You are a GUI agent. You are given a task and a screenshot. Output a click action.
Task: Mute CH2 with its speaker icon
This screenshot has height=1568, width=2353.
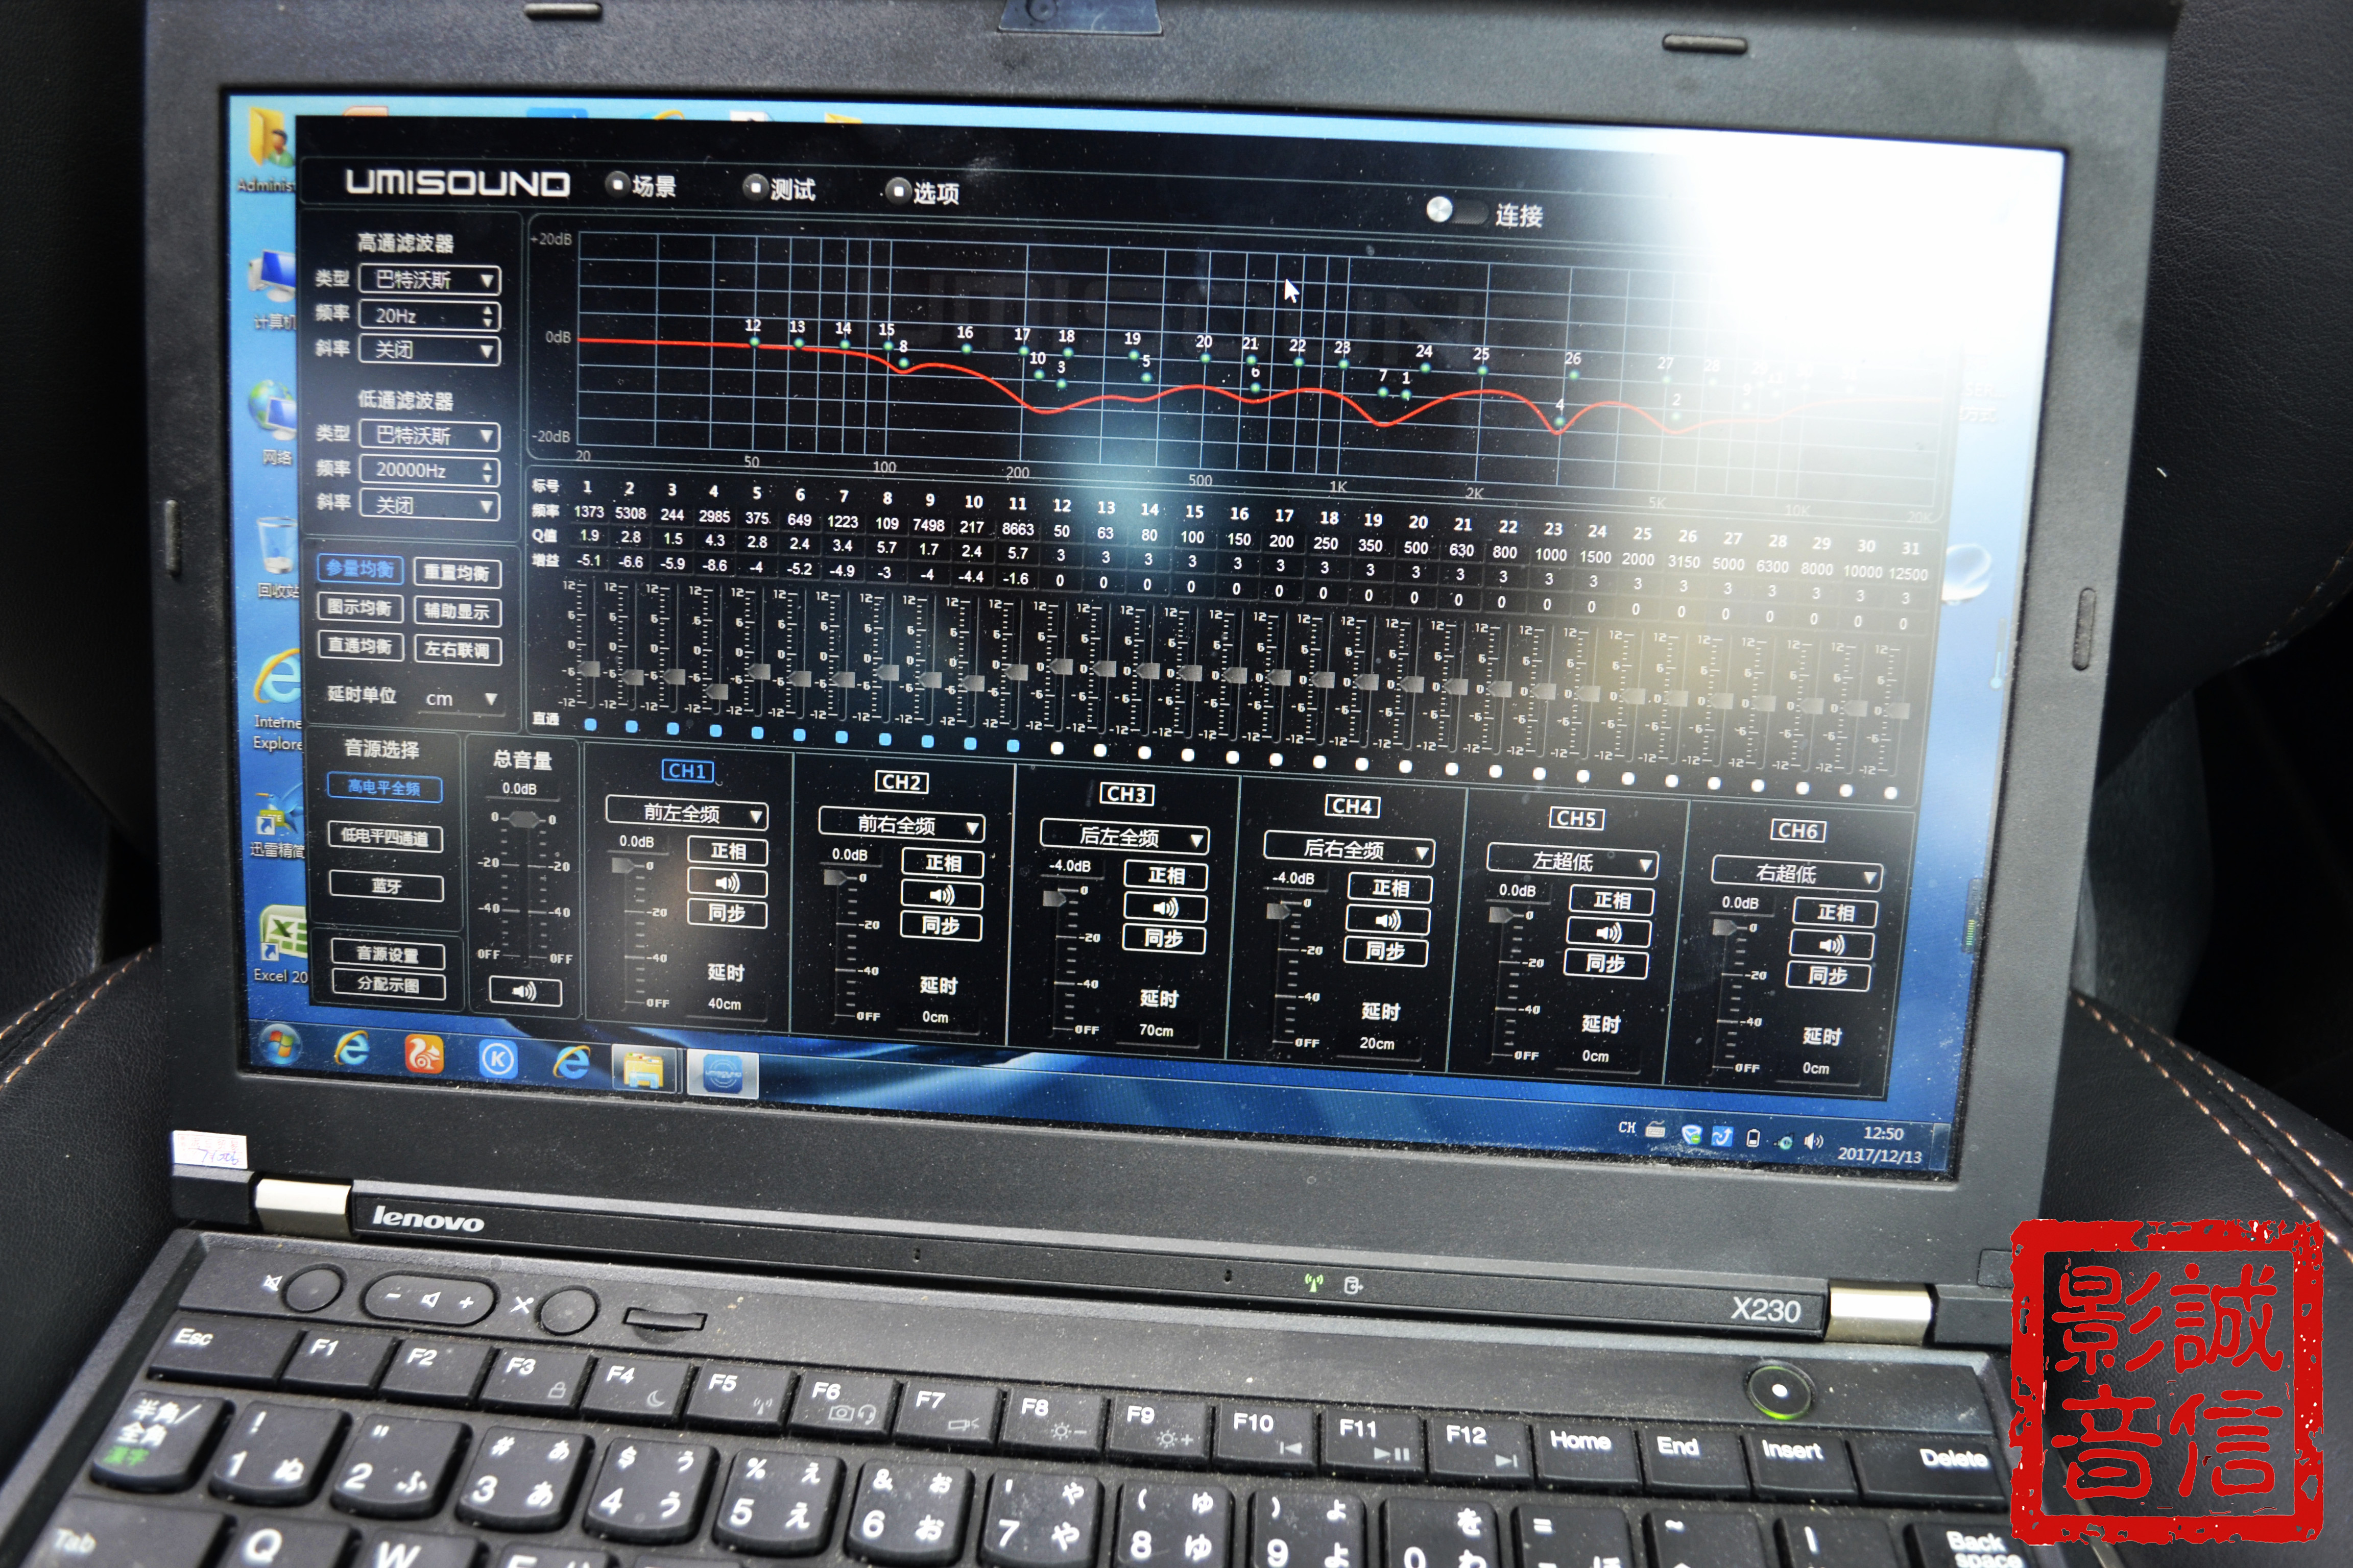click(942, 894)
